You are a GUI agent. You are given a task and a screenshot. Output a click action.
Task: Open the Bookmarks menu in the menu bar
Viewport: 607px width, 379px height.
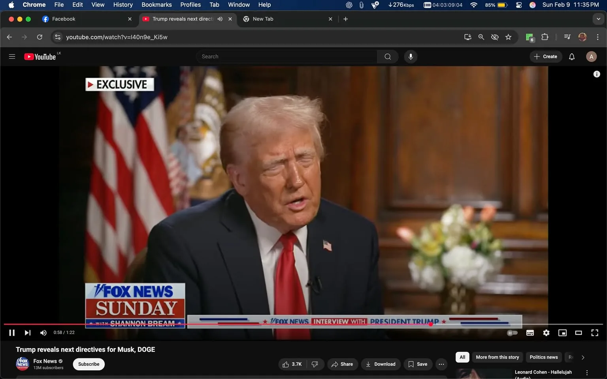click(x=156, y=5)
